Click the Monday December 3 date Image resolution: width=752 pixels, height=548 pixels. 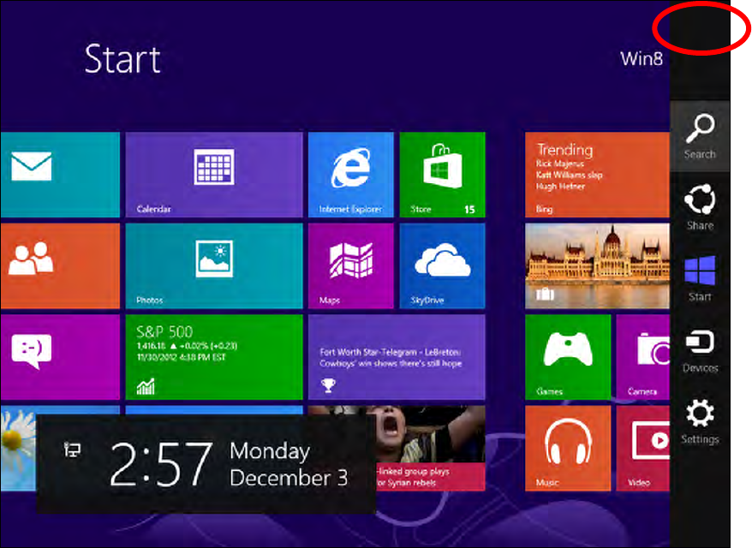click(289, 464)
